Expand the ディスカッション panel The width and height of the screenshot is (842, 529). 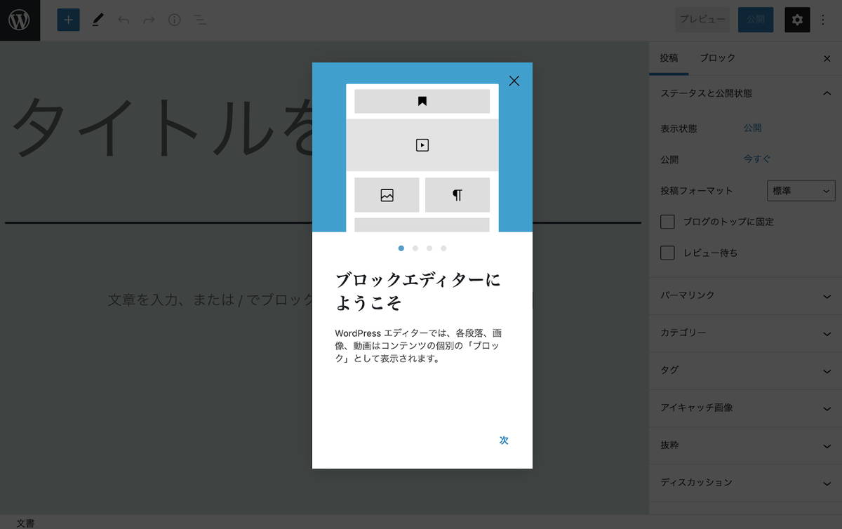[x=745, y=483]
